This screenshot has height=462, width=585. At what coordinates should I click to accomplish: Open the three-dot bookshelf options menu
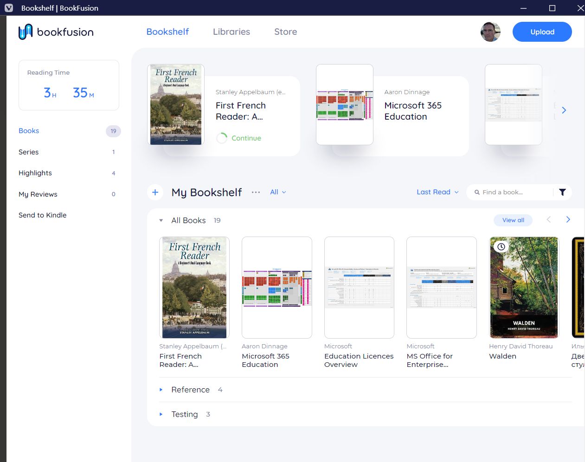pos(256,192)
